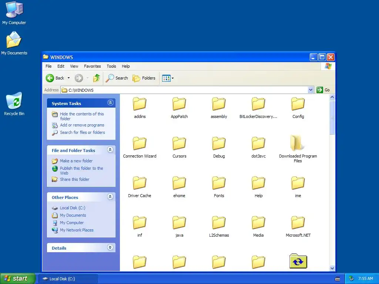The height and width of the screenshot is (284, 379).
Task: Select the Microsoft.NET folder
Action: point(298,227)
